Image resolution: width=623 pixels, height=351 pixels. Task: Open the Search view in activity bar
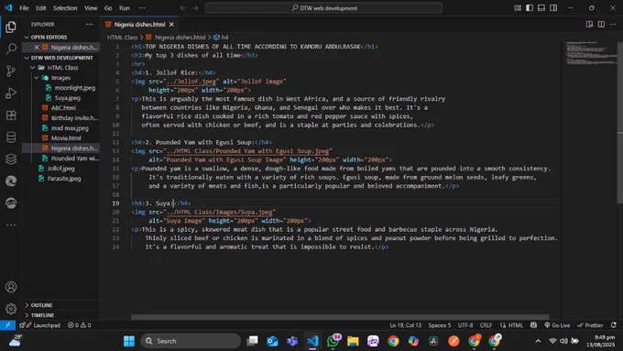click(x=11, y=49)
